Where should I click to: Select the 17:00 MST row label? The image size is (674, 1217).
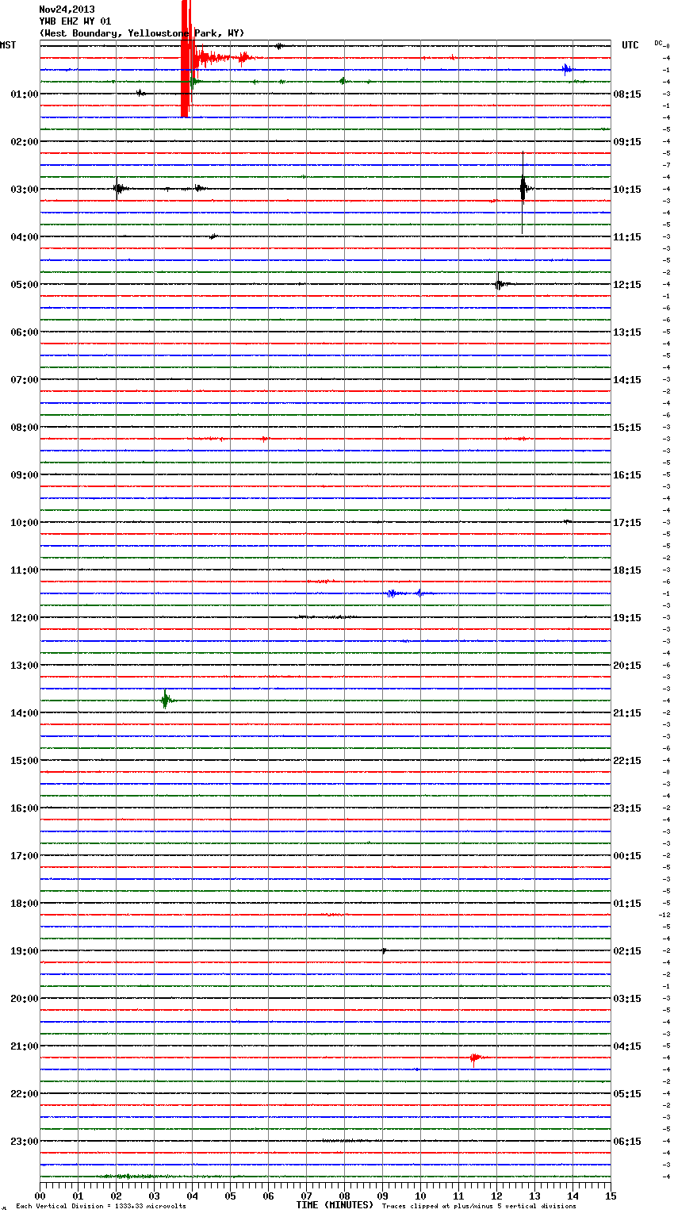point(25,855)
